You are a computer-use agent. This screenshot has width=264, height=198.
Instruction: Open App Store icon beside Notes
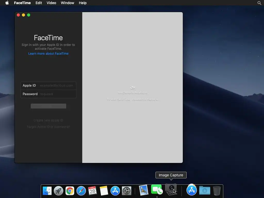[115, 191]
